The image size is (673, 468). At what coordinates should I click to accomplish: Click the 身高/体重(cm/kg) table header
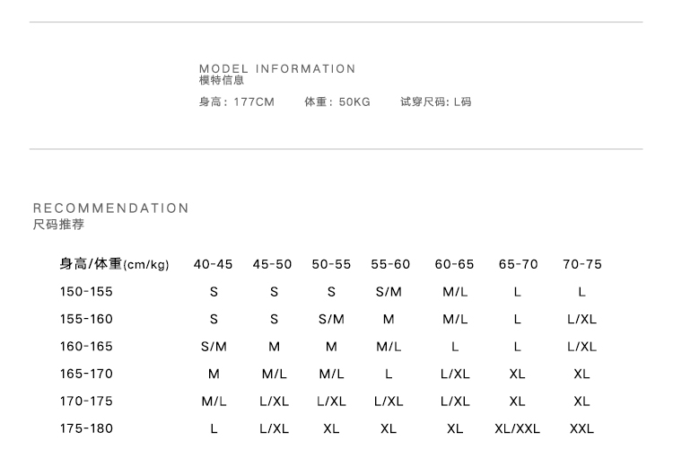point(114,264)
